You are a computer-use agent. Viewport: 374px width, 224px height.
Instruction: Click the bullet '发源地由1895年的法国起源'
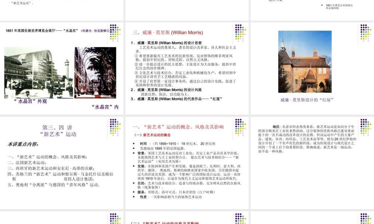[x=163, y=148]
